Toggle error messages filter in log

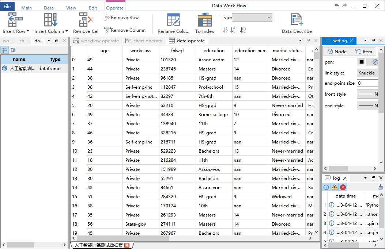[343, 187]
